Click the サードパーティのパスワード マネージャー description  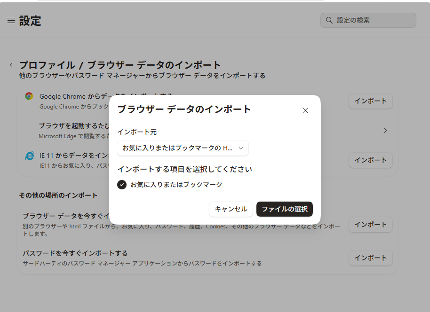pyautogui.click(x=142, y=264)
